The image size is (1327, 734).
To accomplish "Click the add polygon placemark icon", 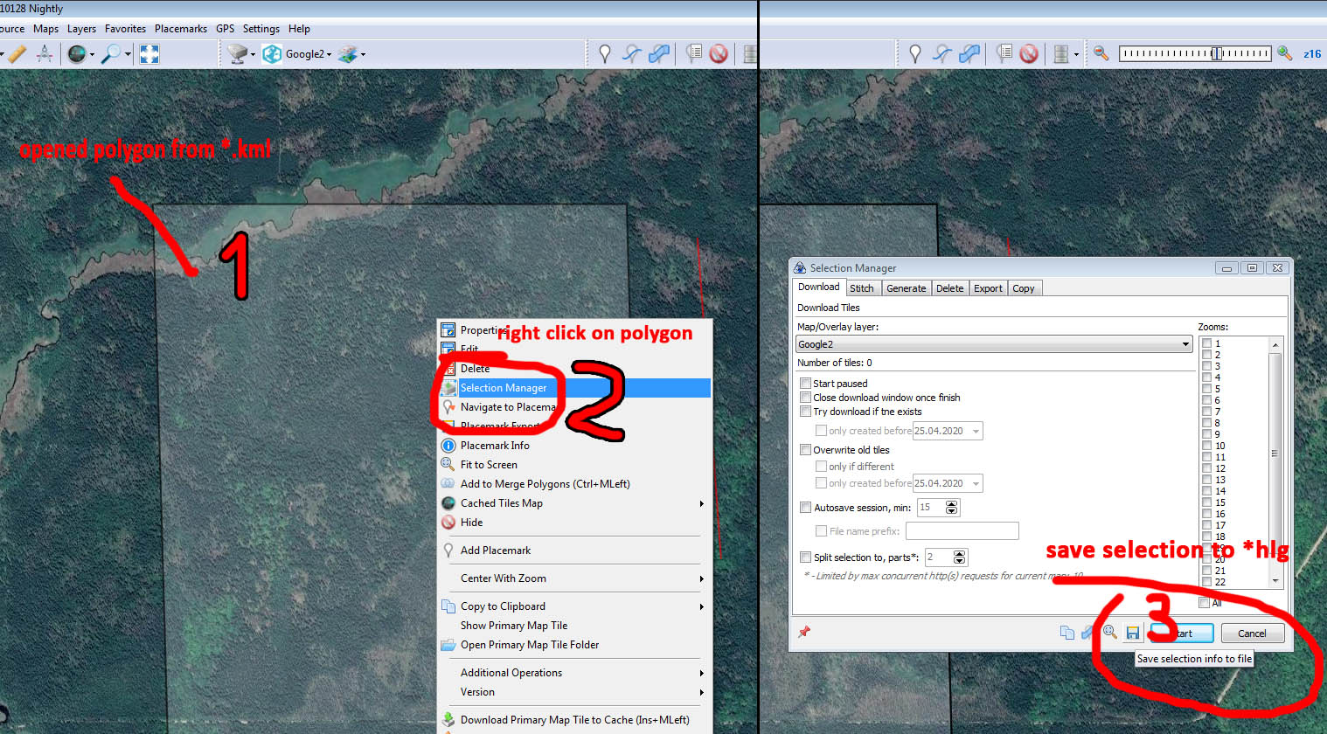I will (659, 54).
